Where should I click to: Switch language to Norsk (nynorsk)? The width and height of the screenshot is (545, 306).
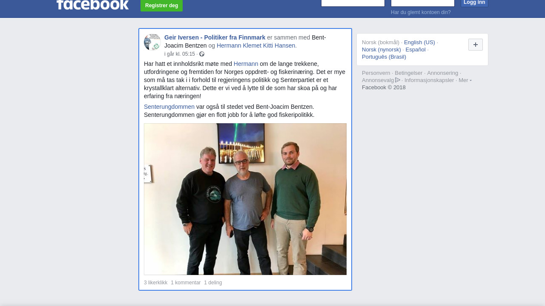(381, 50)
